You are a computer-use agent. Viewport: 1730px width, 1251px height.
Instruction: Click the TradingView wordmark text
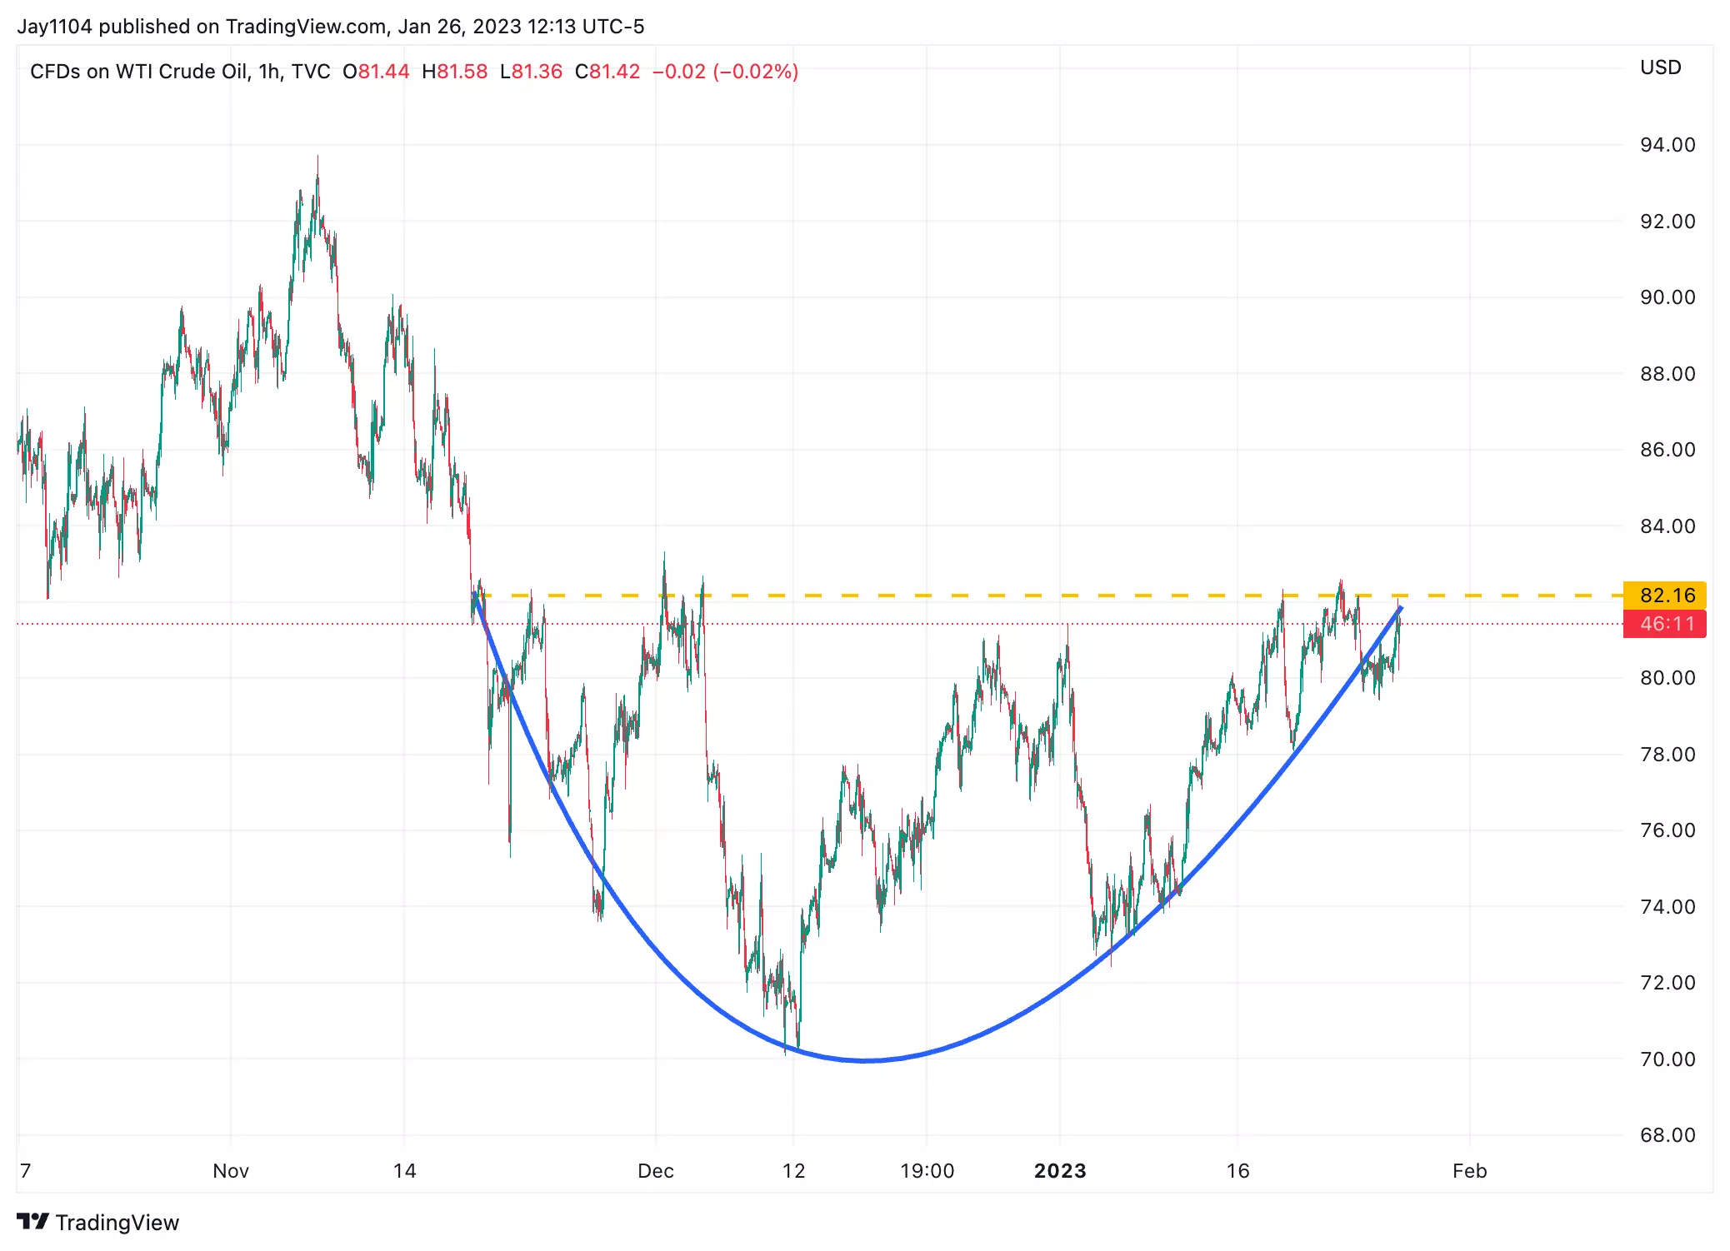coord(117,1223)
